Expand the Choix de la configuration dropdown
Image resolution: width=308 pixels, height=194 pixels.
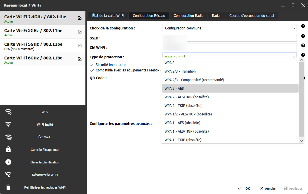coord(294,28)
